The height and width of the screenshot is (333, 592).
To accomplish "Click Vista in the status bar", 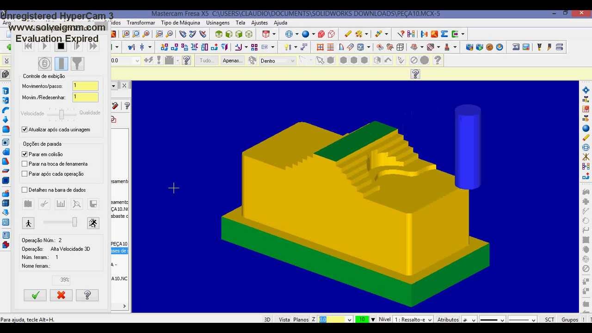I will point(284,320).
